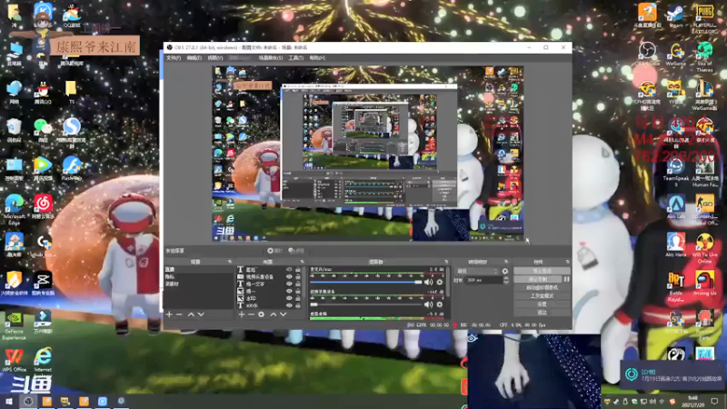
Task: Step the transition duration value
Action: click(506, 280)
